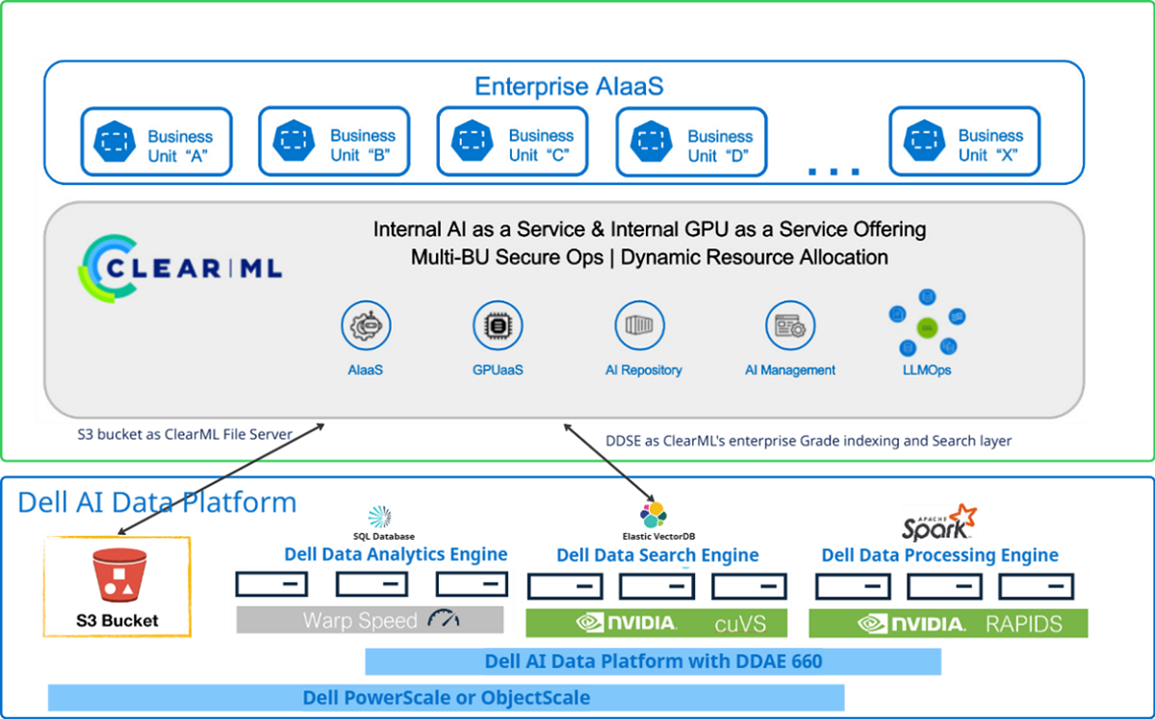This screenshot has height=719, width=1155.
Task: Click the "DDSE as ClearML's enterprise Grade indexing" note
Action: click(x=808, y=441)
